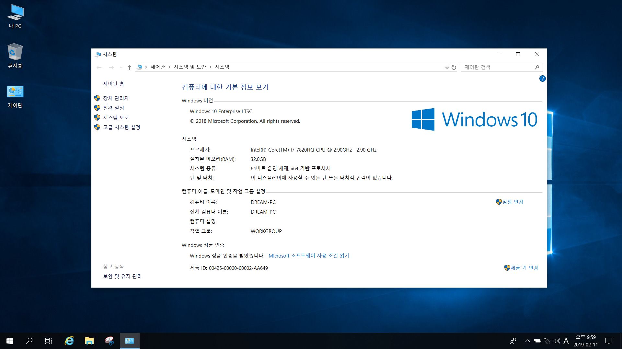Click the processor value Intel(R) Core(TM) i7-7820HQ

coord(313,150)
